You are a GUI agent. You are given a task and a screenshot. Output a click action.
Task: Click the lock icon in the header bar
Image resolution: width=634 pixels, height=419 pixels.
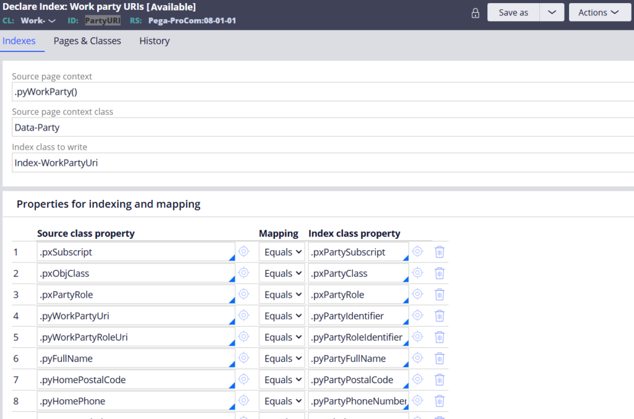[475, 12]
